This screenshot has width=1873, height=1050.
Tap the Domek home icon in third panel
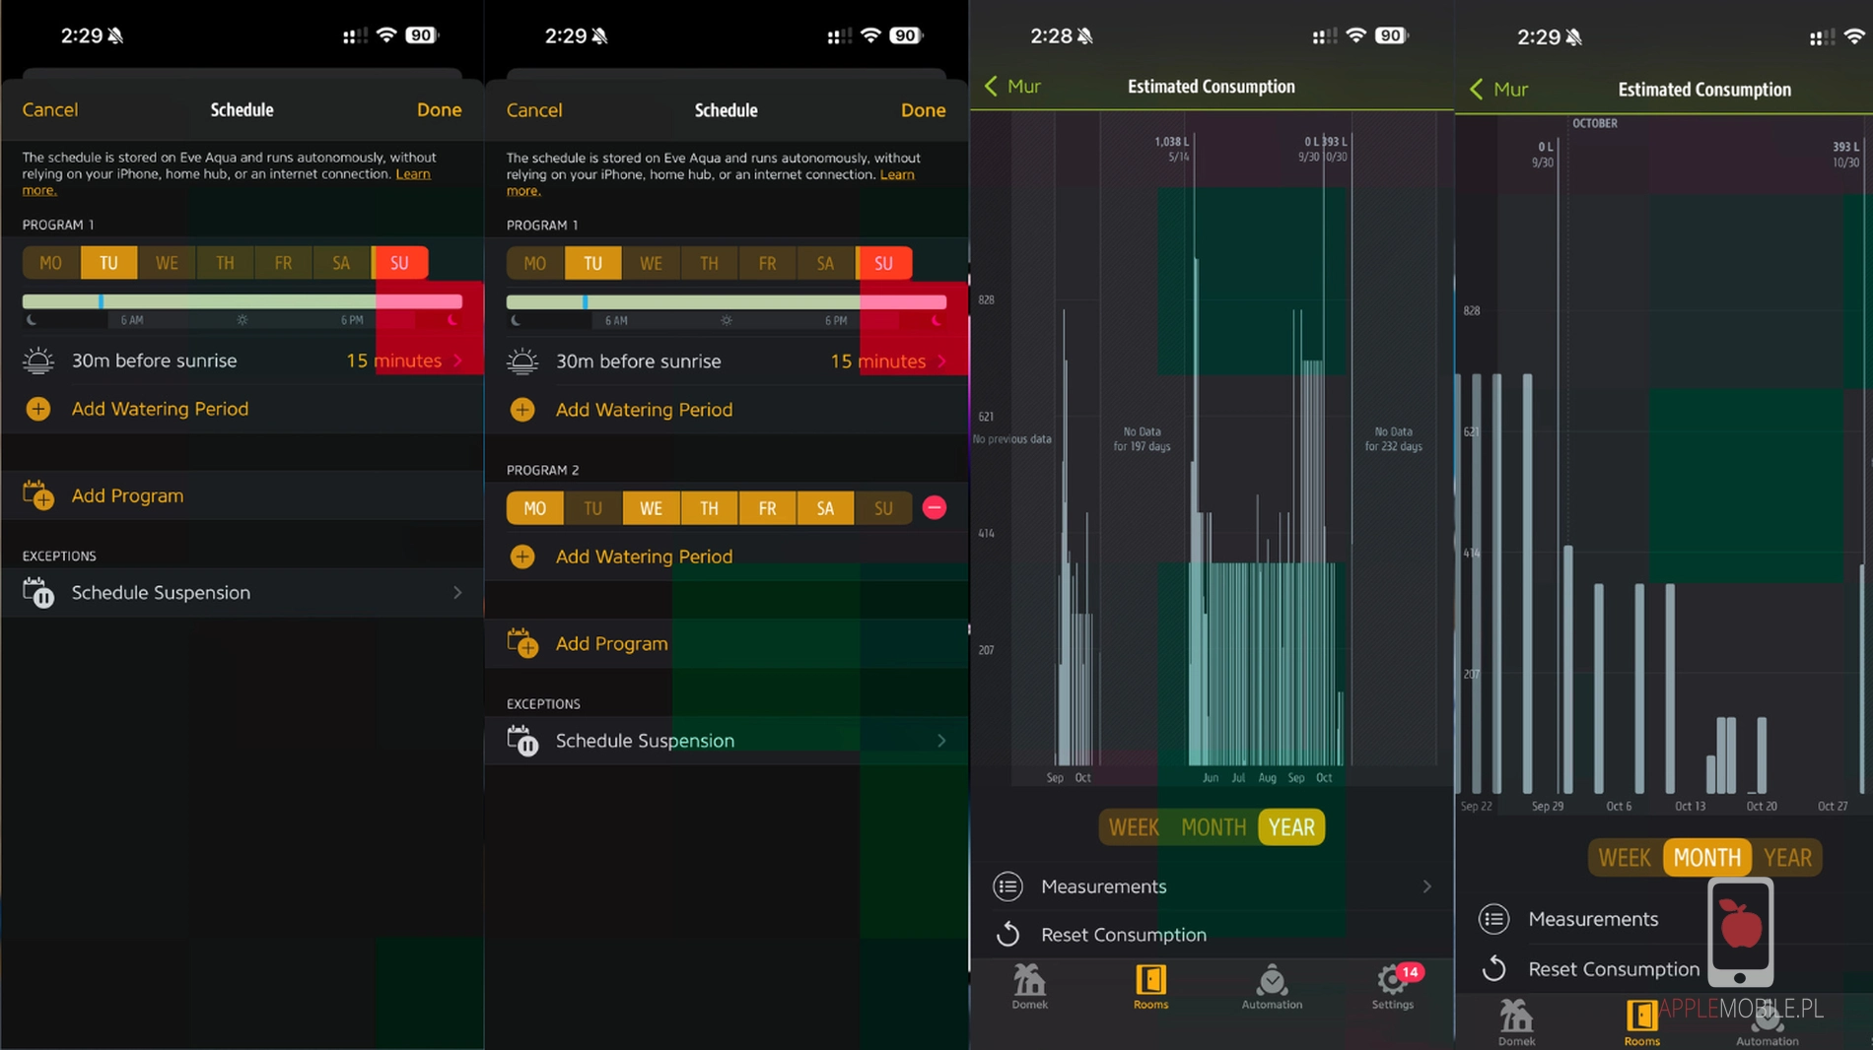1029,980
